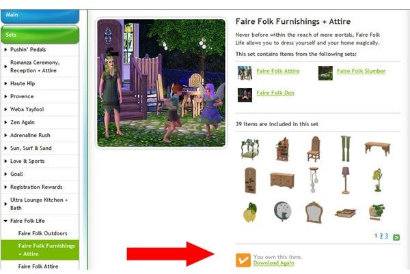Expand the Haute Hip set arrow

pyautogui.click(x=5, y=83)
